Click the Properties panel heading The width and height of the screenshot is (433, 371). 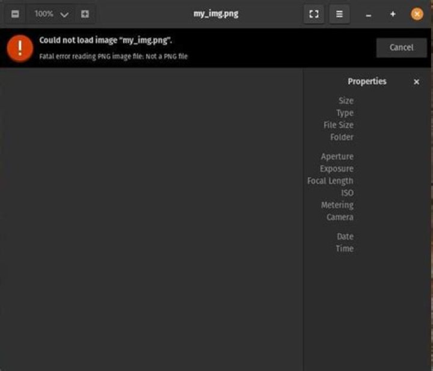pos(367,81)
